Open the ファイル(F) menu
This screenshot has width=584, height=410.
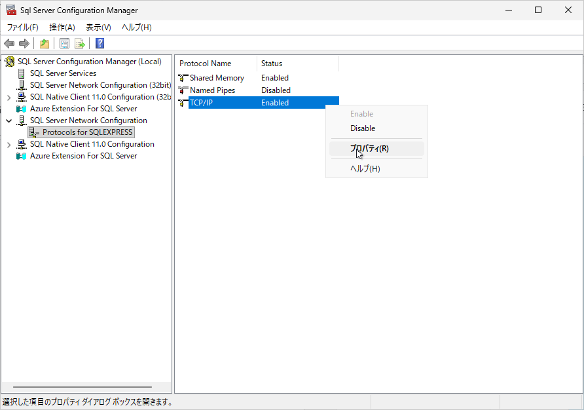pyautogui.click(x=22, y=28)
